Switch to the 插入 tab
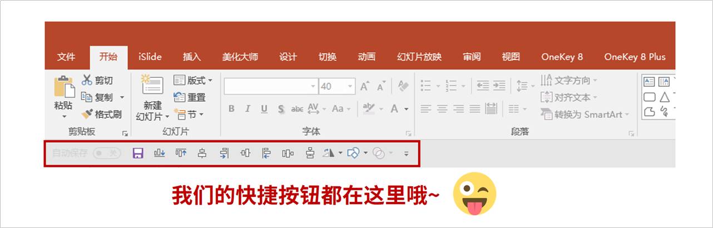Screen dimensions: 713x228 click(x=192, y=57)
